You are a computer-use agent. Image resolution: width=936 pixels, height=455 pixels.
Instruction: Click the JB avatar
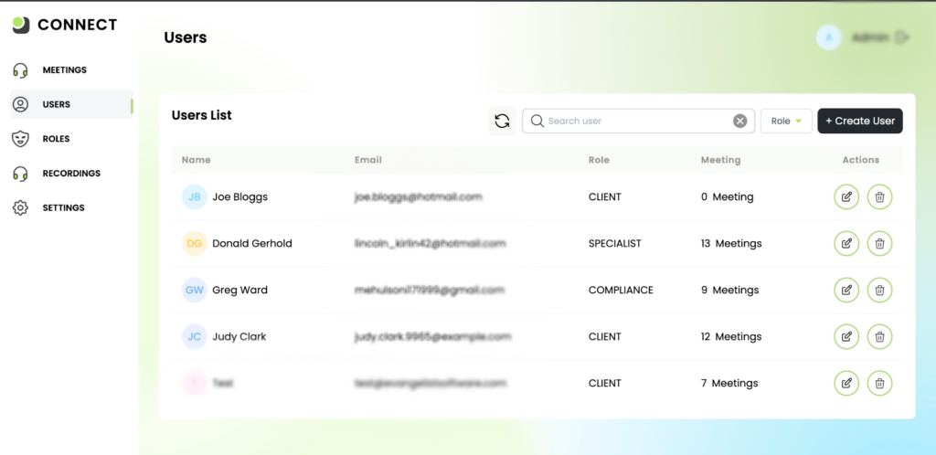pyautogui.click(x=195, y=196)
